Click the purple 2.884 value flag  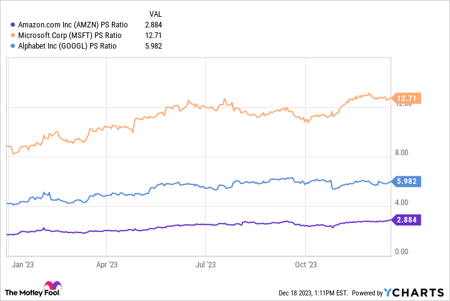tap(406, 219)
